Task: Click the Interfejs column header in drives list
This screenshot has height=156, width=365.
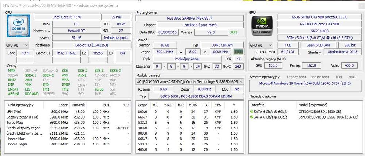Action: coord(257,105)
